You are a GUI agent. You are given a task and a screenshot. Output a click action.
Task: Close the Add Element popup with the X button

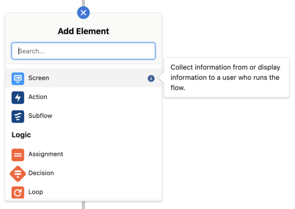click(84, 12)
